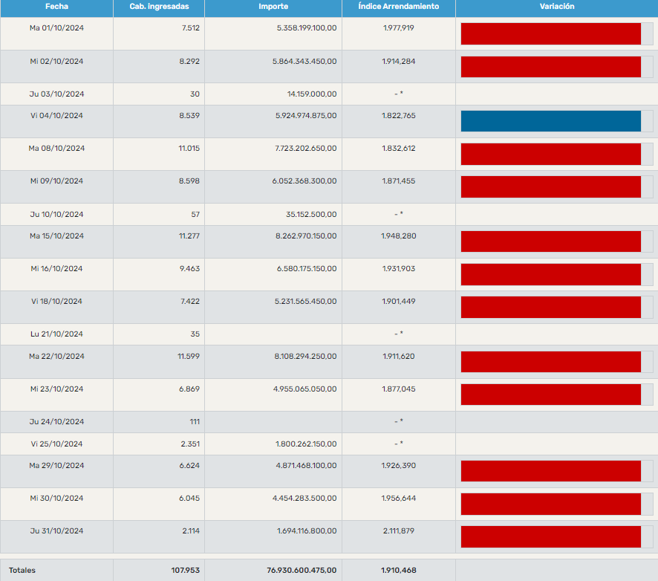Screen dimensions: 658x581
Task: Select the date Ma 08/10/2024
Action: click(x=56, y=149)
